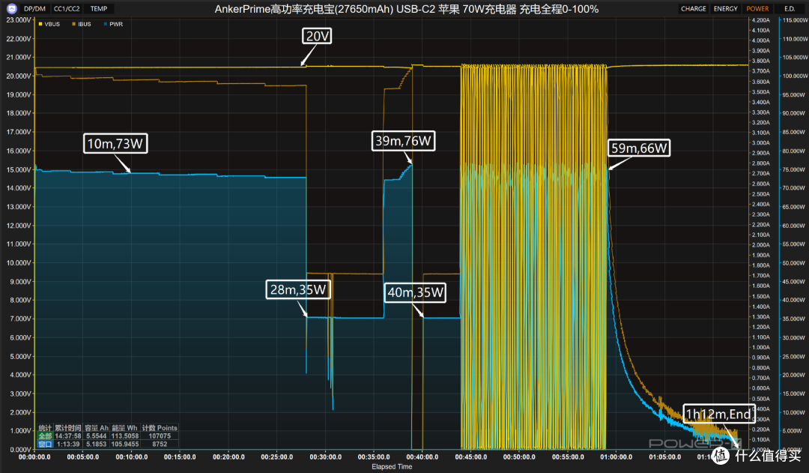Click the 00:15:00.0 time axis tick
Image resolution: width=809 pixels, height=473 pixels.
point(180,457)
